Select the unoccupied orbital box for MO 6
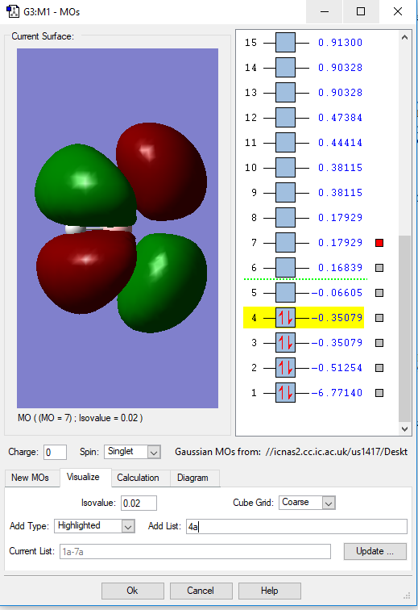The height and width of the screenshot is (610, 418). (285, 268)
